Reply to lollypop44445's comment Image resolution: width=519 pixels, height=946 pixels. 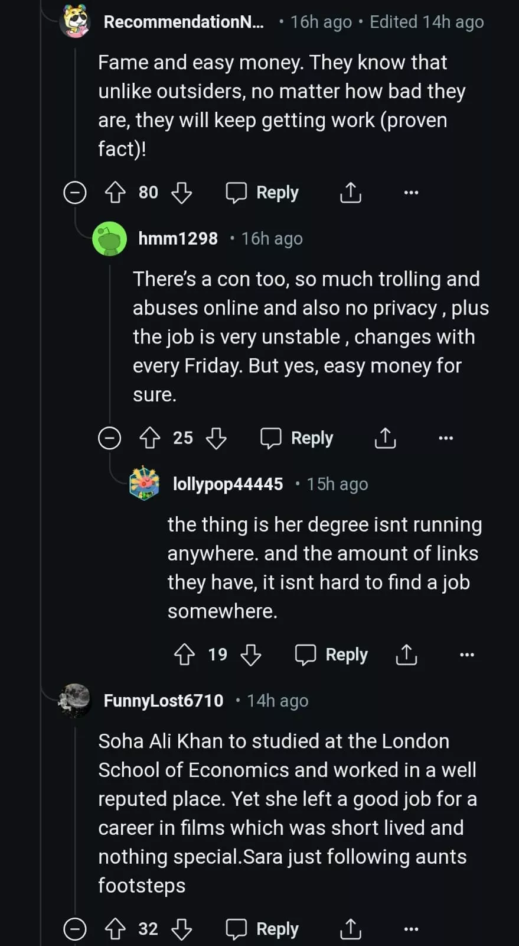point(331,655)
